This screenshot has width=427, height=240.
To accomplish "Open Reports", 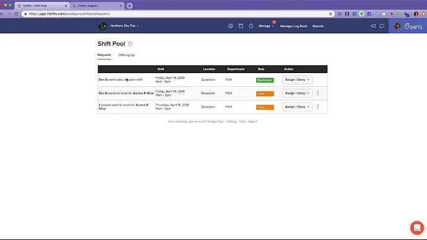I will coord(318,26).
